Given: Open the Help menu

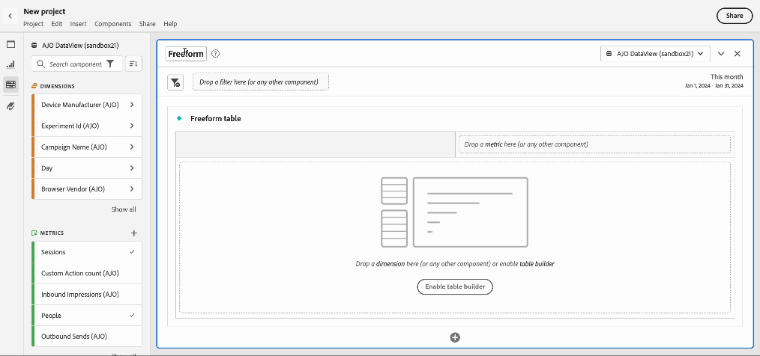Looking at the screenshot, I should tap(170, 24).
